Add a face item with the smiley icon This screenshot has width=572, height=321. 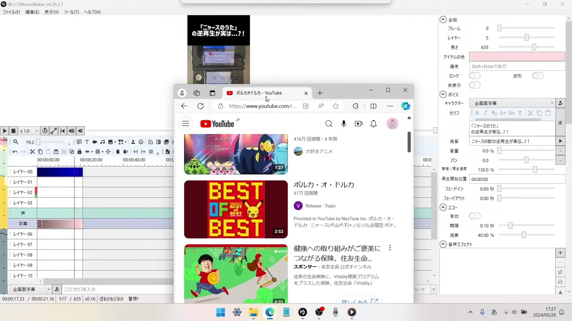click(x=141, y=142)
